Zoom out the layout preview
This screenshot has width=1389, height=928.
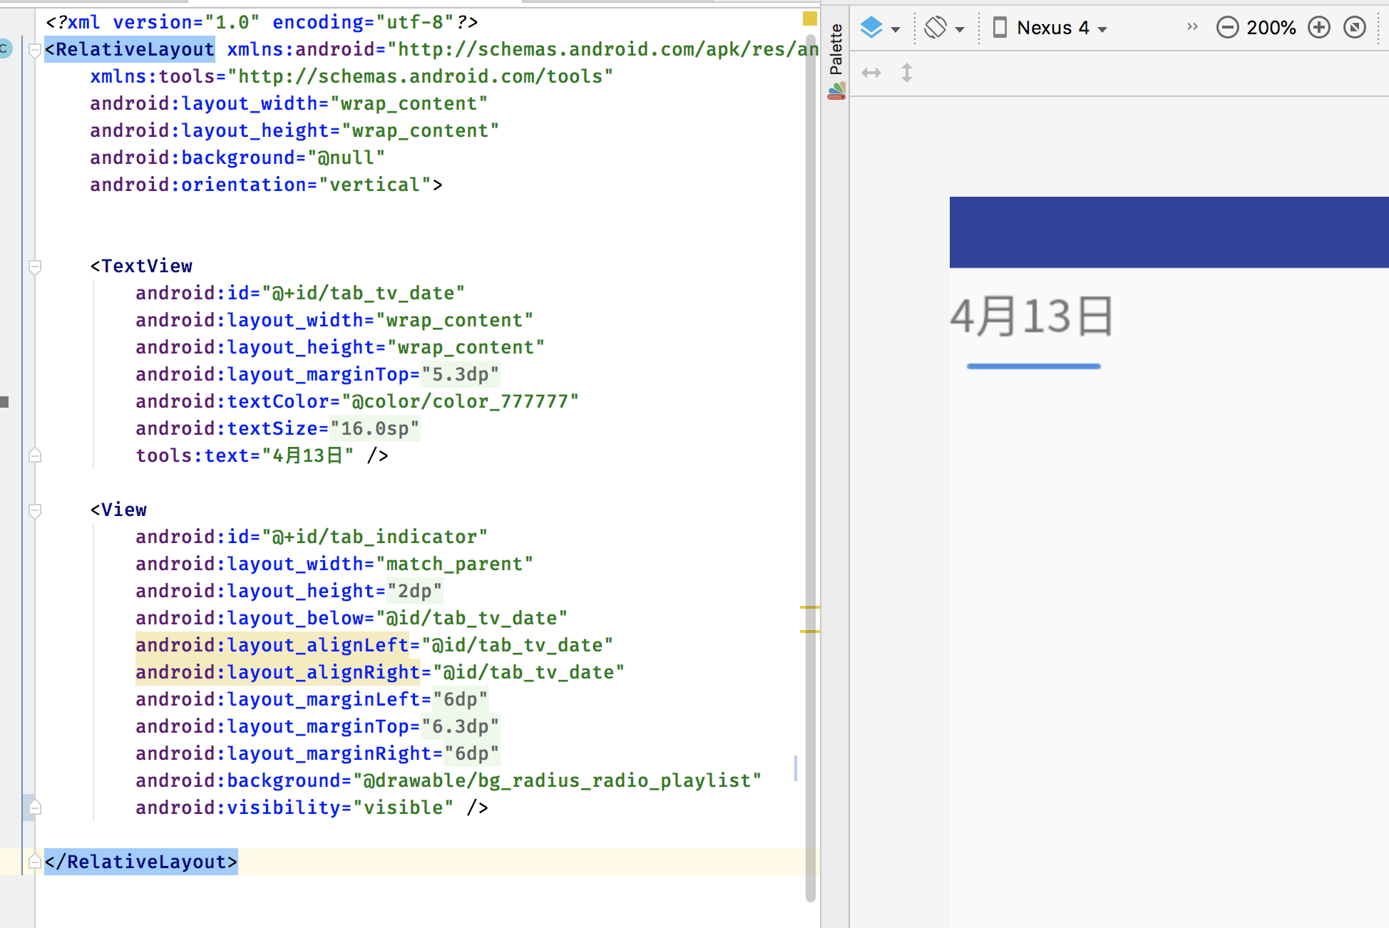1227,27
